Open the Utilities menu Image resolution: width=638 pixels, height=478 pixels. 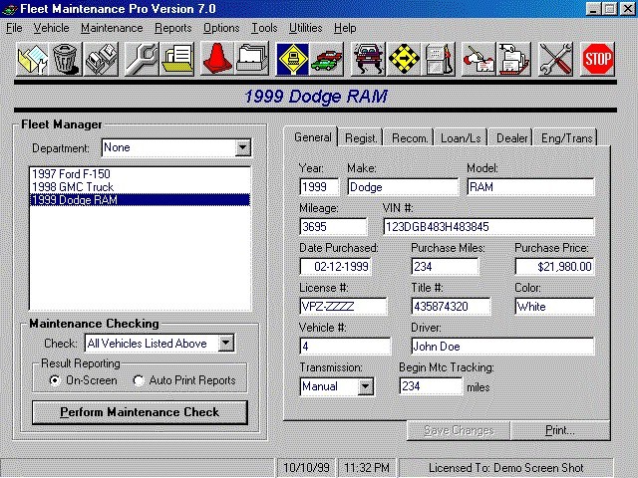coord(306,28)
